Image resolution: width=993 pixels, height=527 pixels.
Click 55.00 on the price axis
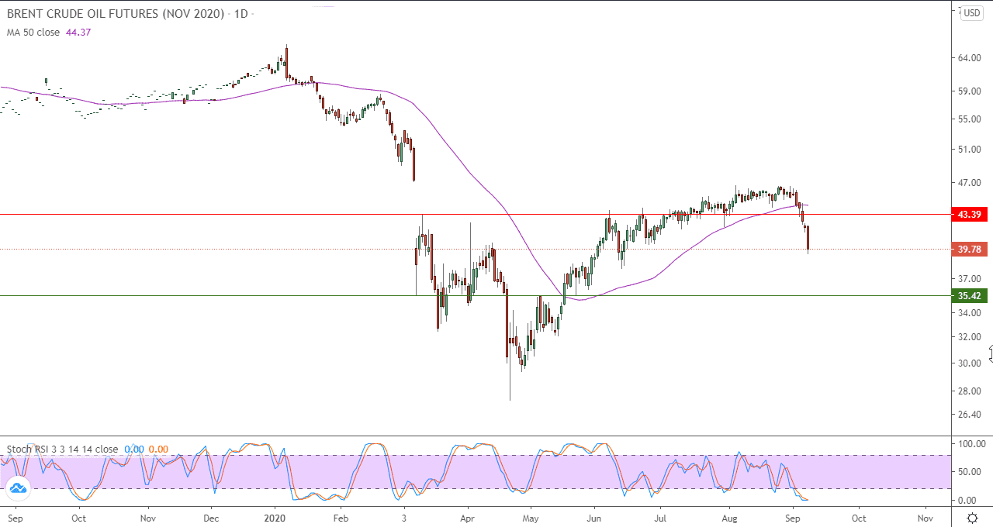point(970,119)
